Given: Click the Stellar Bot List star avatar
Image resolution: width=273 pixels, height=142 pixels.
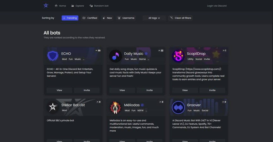Looking at the screenshot, I should coord(53,107).
